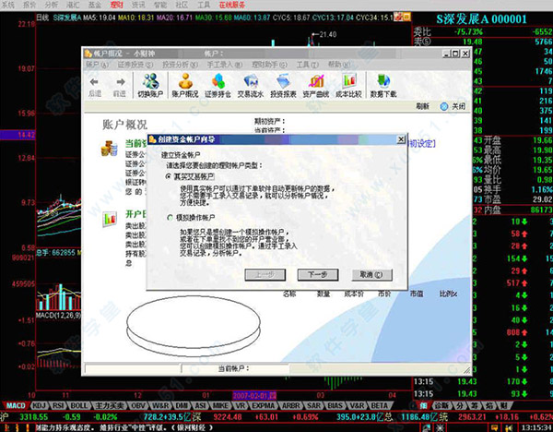Open the 资产曲线 asset curve icon

pyautogui.click(x=316, y=85)
